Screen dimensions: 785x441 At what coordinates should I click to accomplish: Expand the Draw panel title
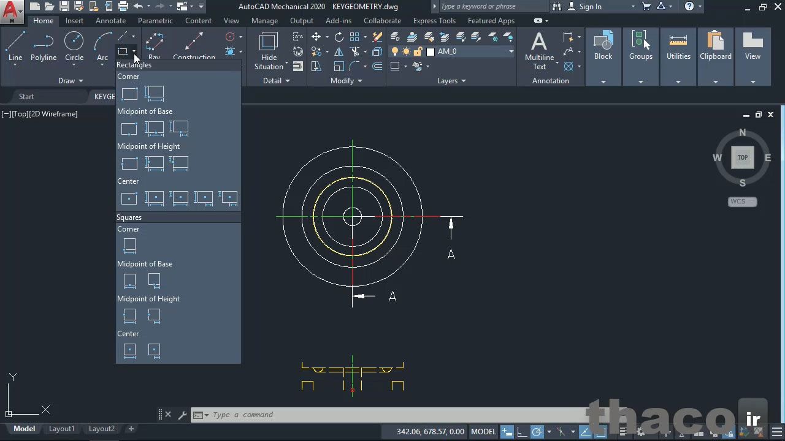pyautogui.click(x=71, y=81)
